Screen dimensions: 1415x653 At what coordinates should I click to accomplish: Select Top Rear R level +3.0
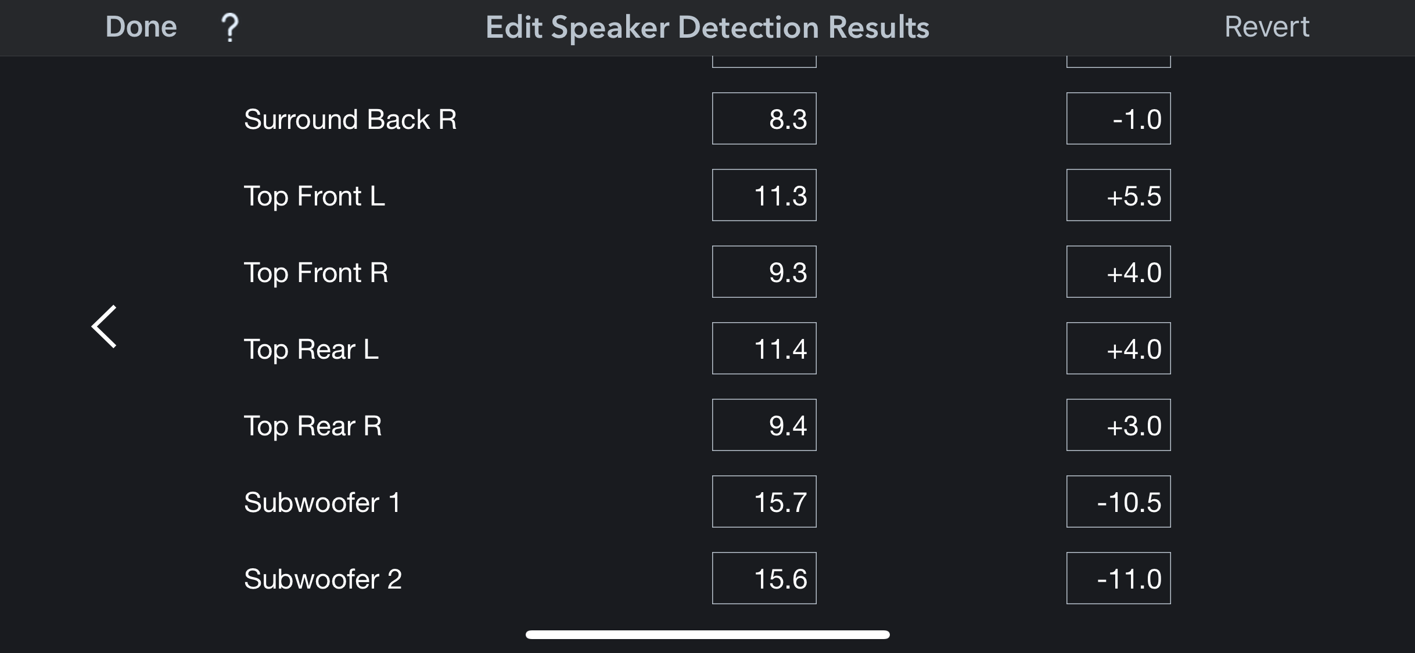click(x=1119, y=425)
